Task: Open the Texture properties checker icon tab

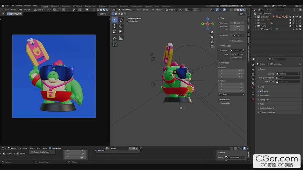Action: pos(253,99)
